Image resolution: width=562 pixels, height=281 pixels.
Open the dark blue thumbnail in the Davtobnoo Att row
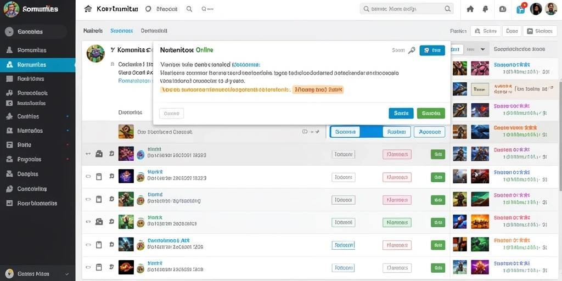coord(126,244)
